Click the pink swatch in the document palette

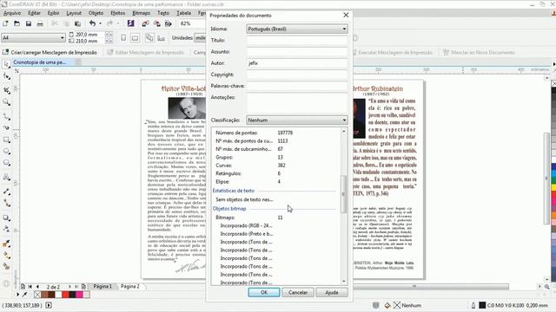(x=79, y=295)
